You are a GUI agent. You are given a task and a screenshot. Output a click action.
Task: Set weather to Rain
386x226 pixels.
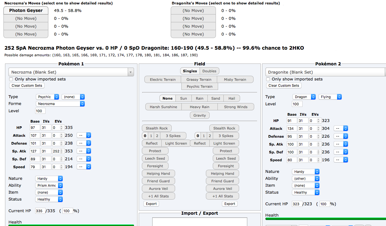(x=200, y=98)
